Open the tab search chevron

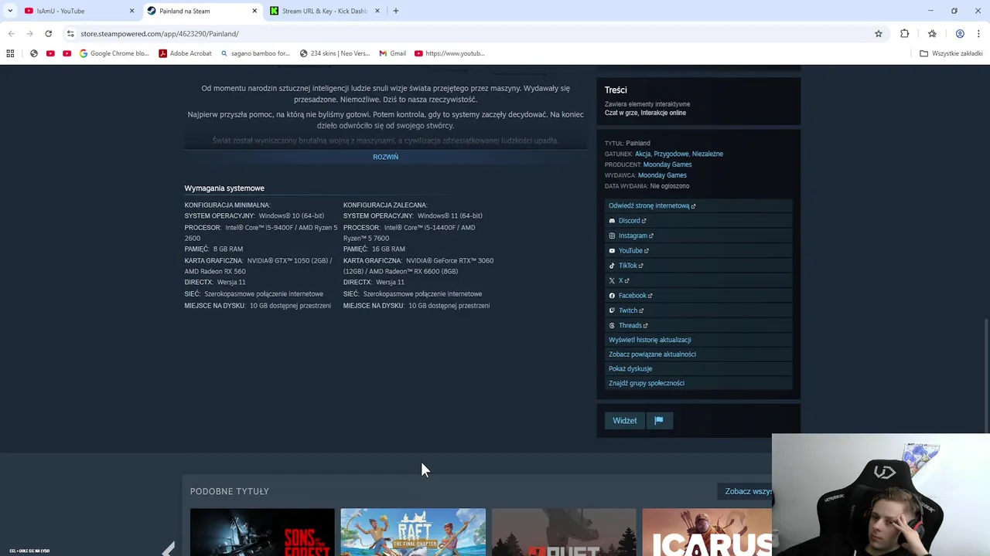click(x=10, y=11)
